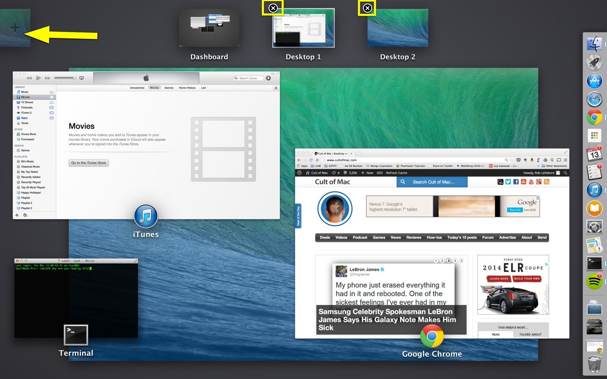607x379 pixels.
Task: Open Safari from the dock
Action: pyautogui.click(x=594, y=99)
